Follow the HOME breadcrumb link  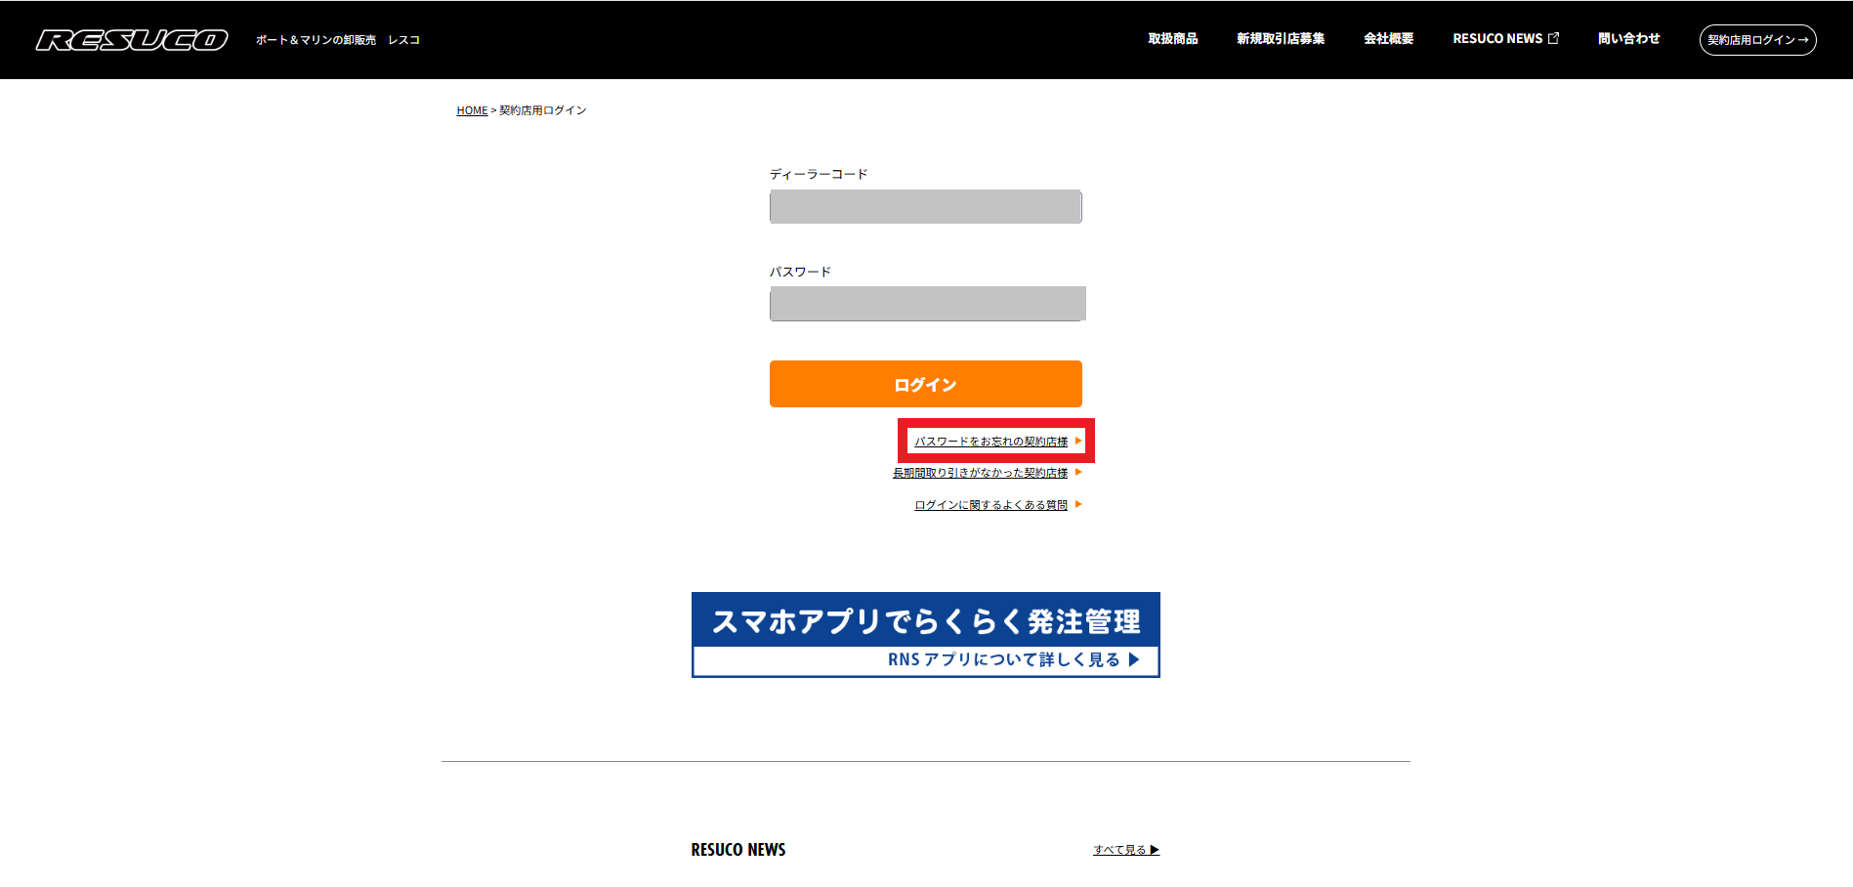472,110
